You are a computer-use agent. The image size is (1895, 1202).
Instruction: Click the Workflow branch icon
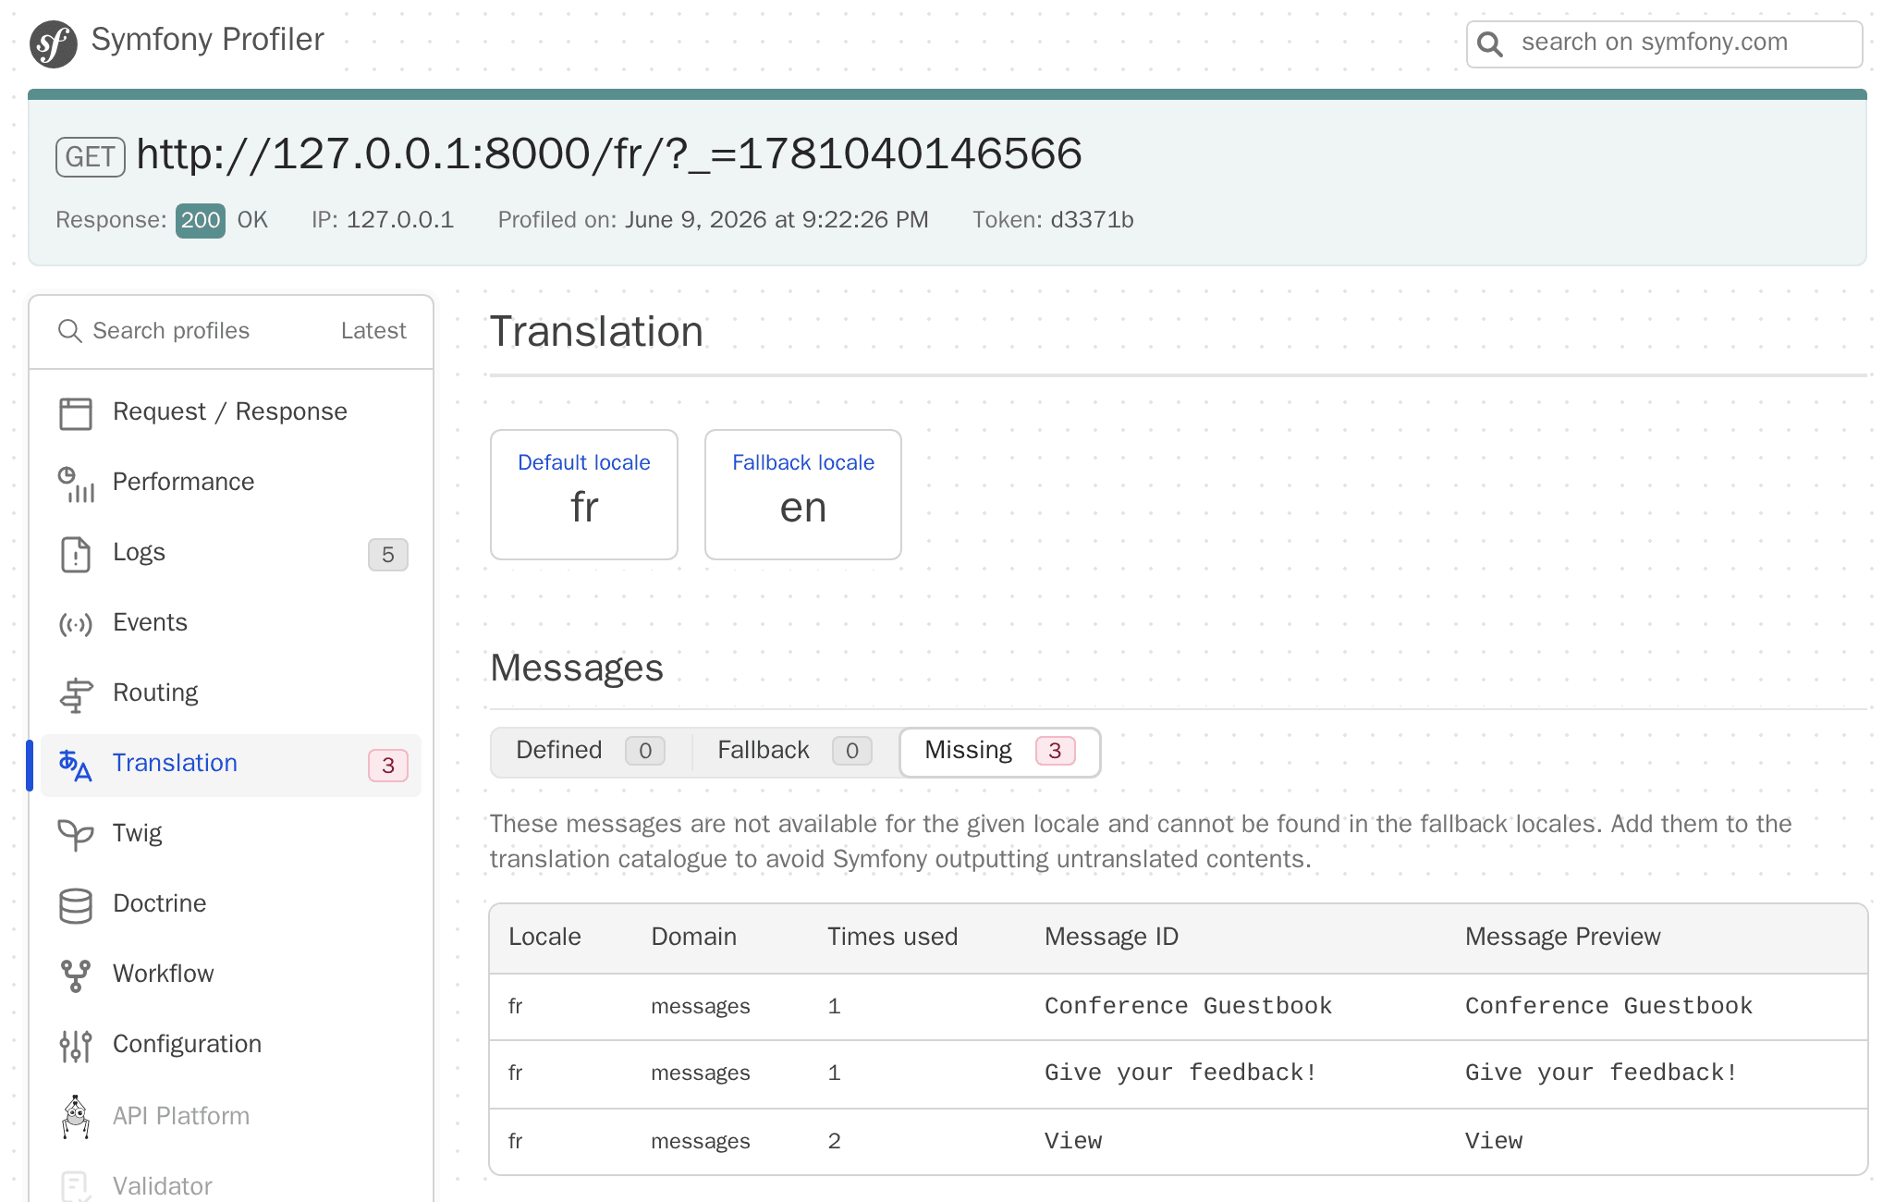point(76,975)
